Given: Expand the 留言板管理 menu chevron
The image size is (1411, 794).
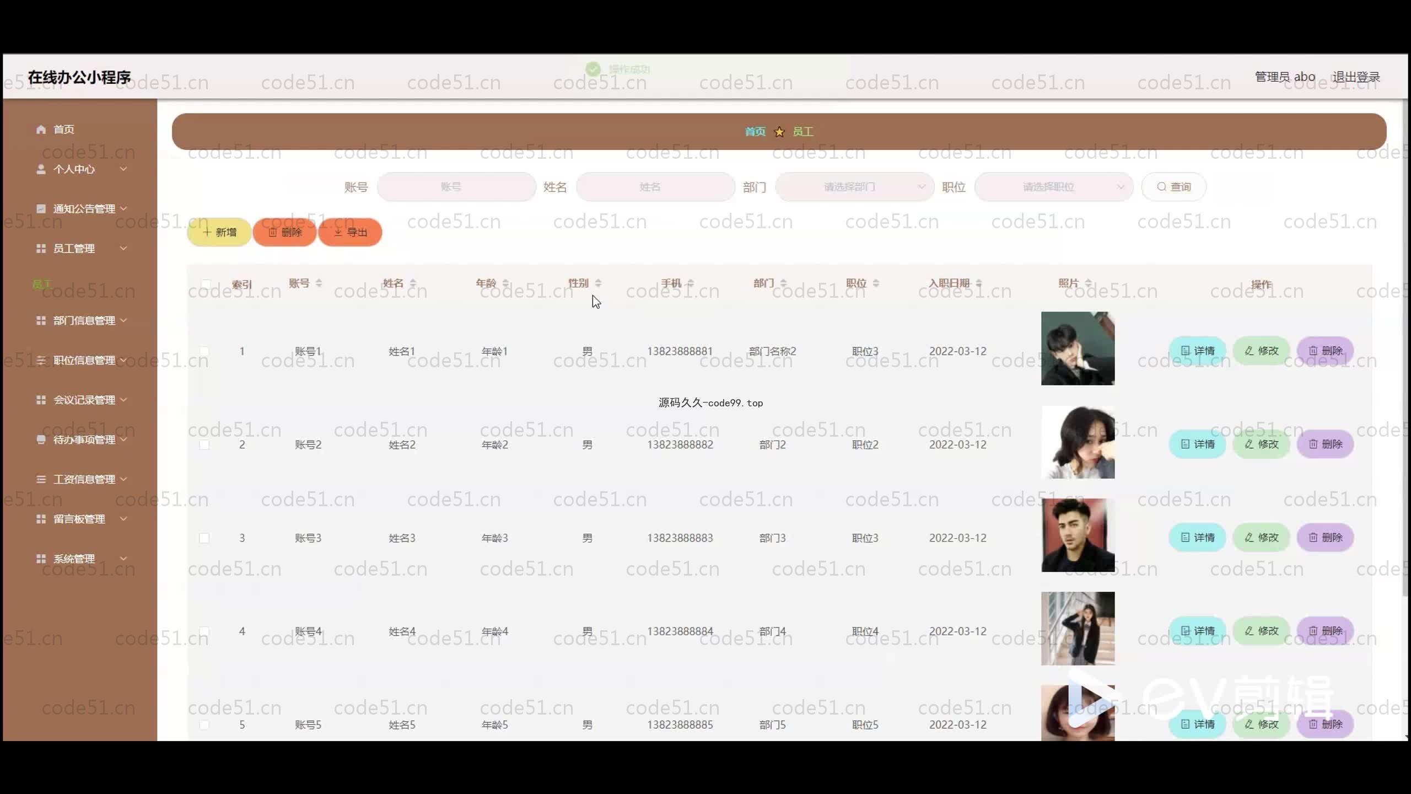Looking at the screenshot, I should click(123, 518).
